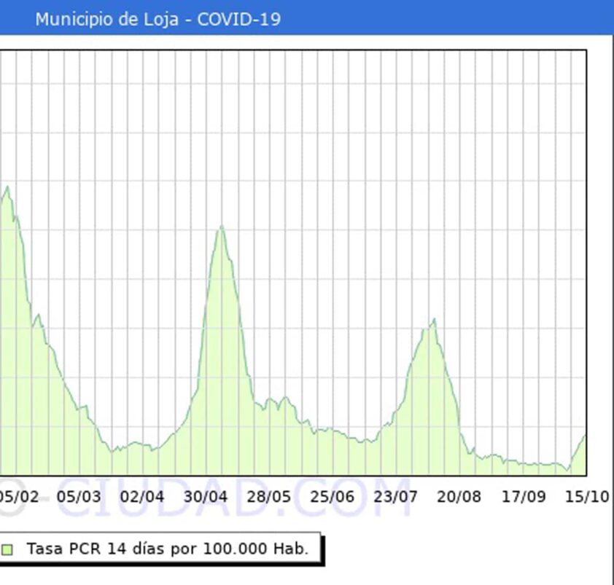The width and height of the screenshot is (614, 585).
Task: Click the curve peak above the 30/04 date
Action: tap(221, 228)
